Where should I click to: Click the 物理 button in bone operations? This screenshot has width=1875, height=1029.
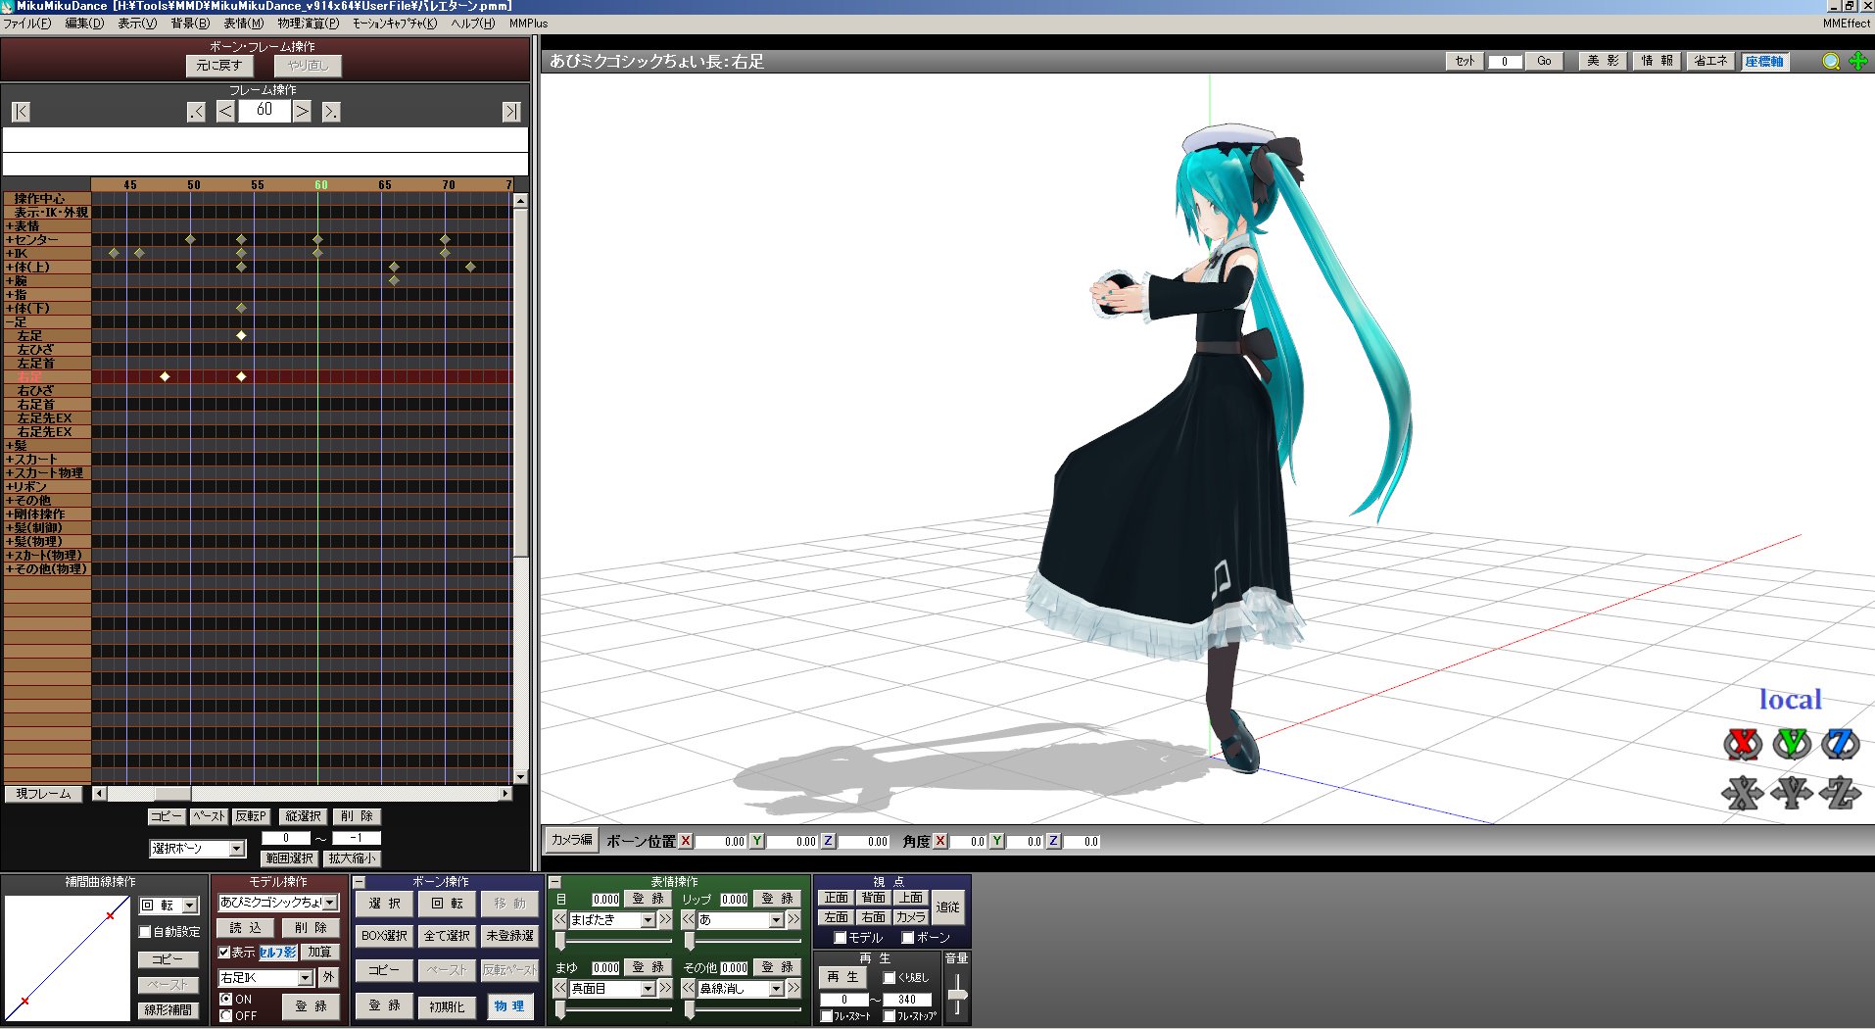pos(509,1006)
